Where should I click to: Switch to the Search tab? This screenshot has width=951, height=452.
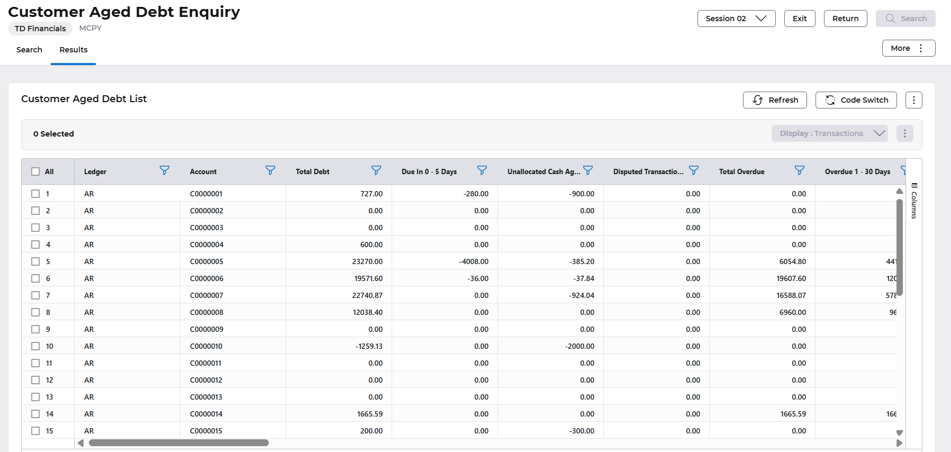click(x=29, y=50)
